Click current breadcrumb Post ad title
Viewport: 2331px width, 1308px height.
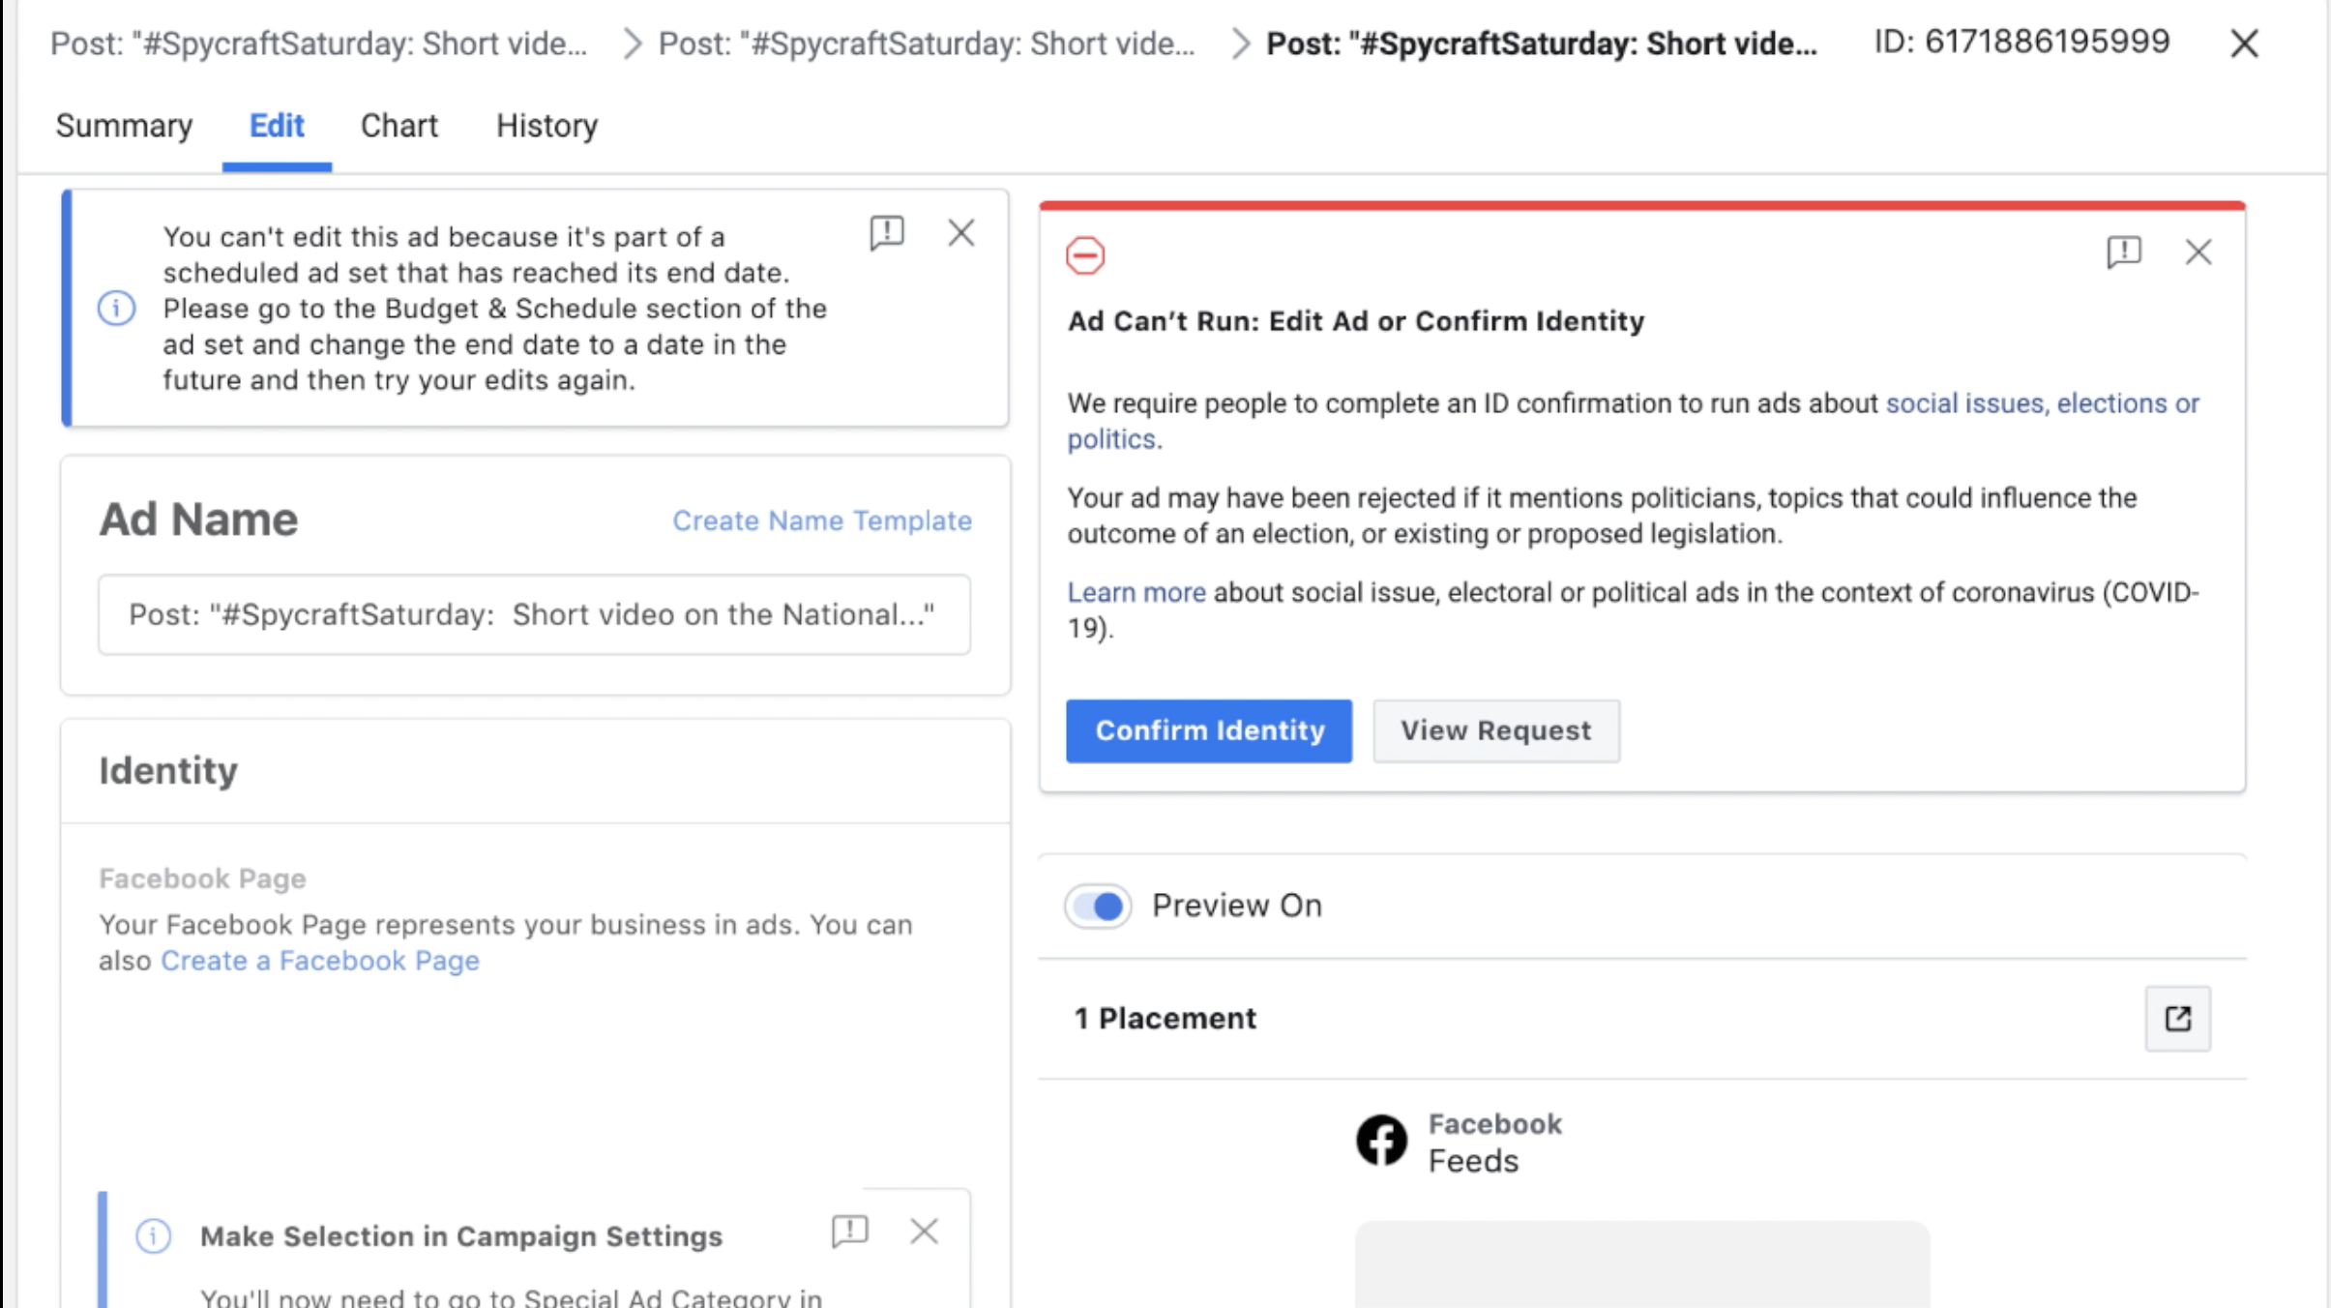click(1542, 44)
